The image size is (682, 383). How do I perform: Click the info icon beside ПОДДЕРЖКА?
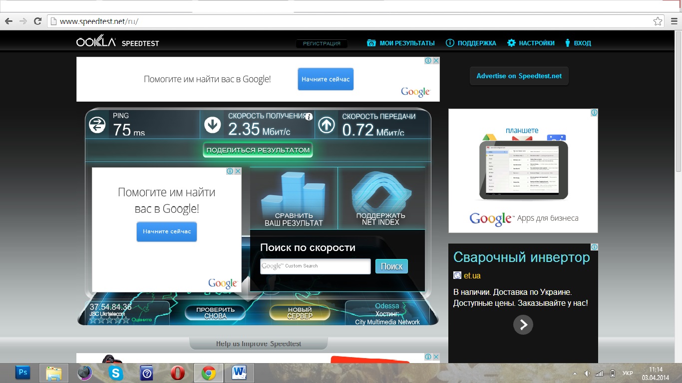pos(450,43)
